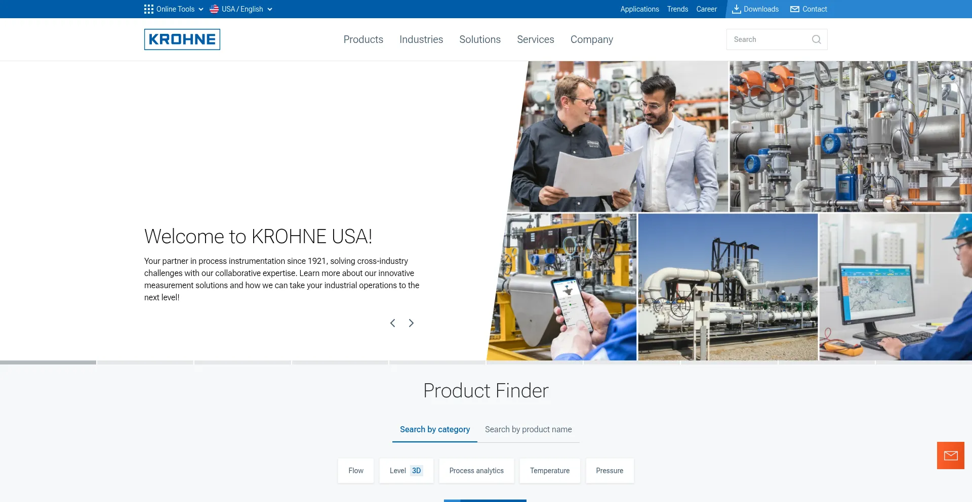Click the Contact link text
Image resolution: width=972 pixels, height=502 pixels.
815,9
